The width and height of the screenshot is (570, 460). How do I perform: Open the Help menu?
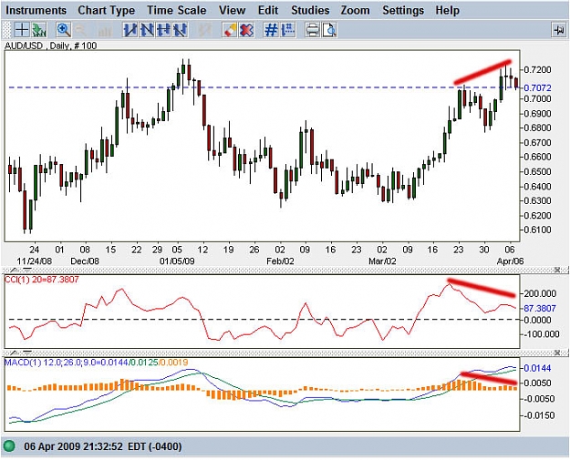[448, 10]
